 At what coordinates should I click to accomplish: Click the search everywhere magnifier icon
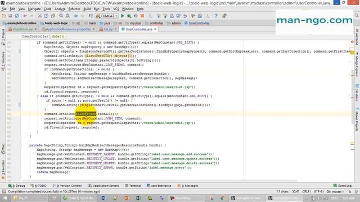click(x=357, y=15)
